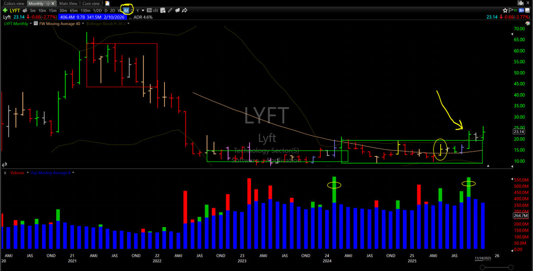Image resolution: width=533 pixels, height=271 pixels.
Task: Open the Bollinger Bands 20 2 dropdown
Action: pos(129,24)
